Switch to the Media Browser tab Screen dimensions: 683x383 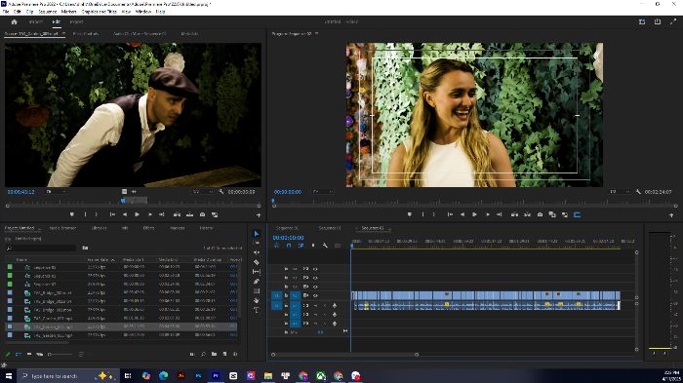coord(62,228)
